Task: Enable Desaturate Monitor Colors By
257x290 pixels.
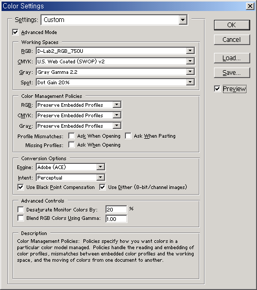Action: point(20,209)
